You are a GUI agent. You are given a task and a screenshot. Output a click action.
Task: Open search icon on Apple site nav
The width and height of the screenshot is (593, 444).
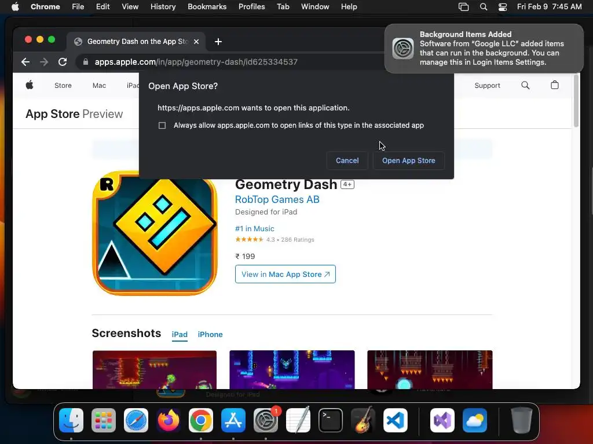525,86
